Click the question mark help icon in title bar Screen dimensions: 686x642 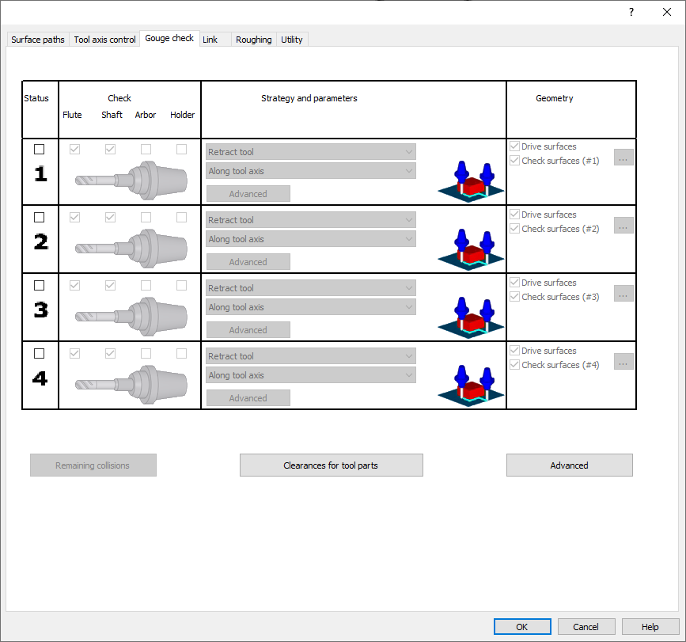coord(631,12)
